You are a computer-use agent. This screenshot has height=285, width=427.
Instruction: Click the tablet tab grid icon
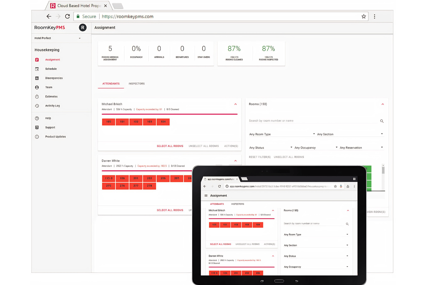(x=354, y=179)
